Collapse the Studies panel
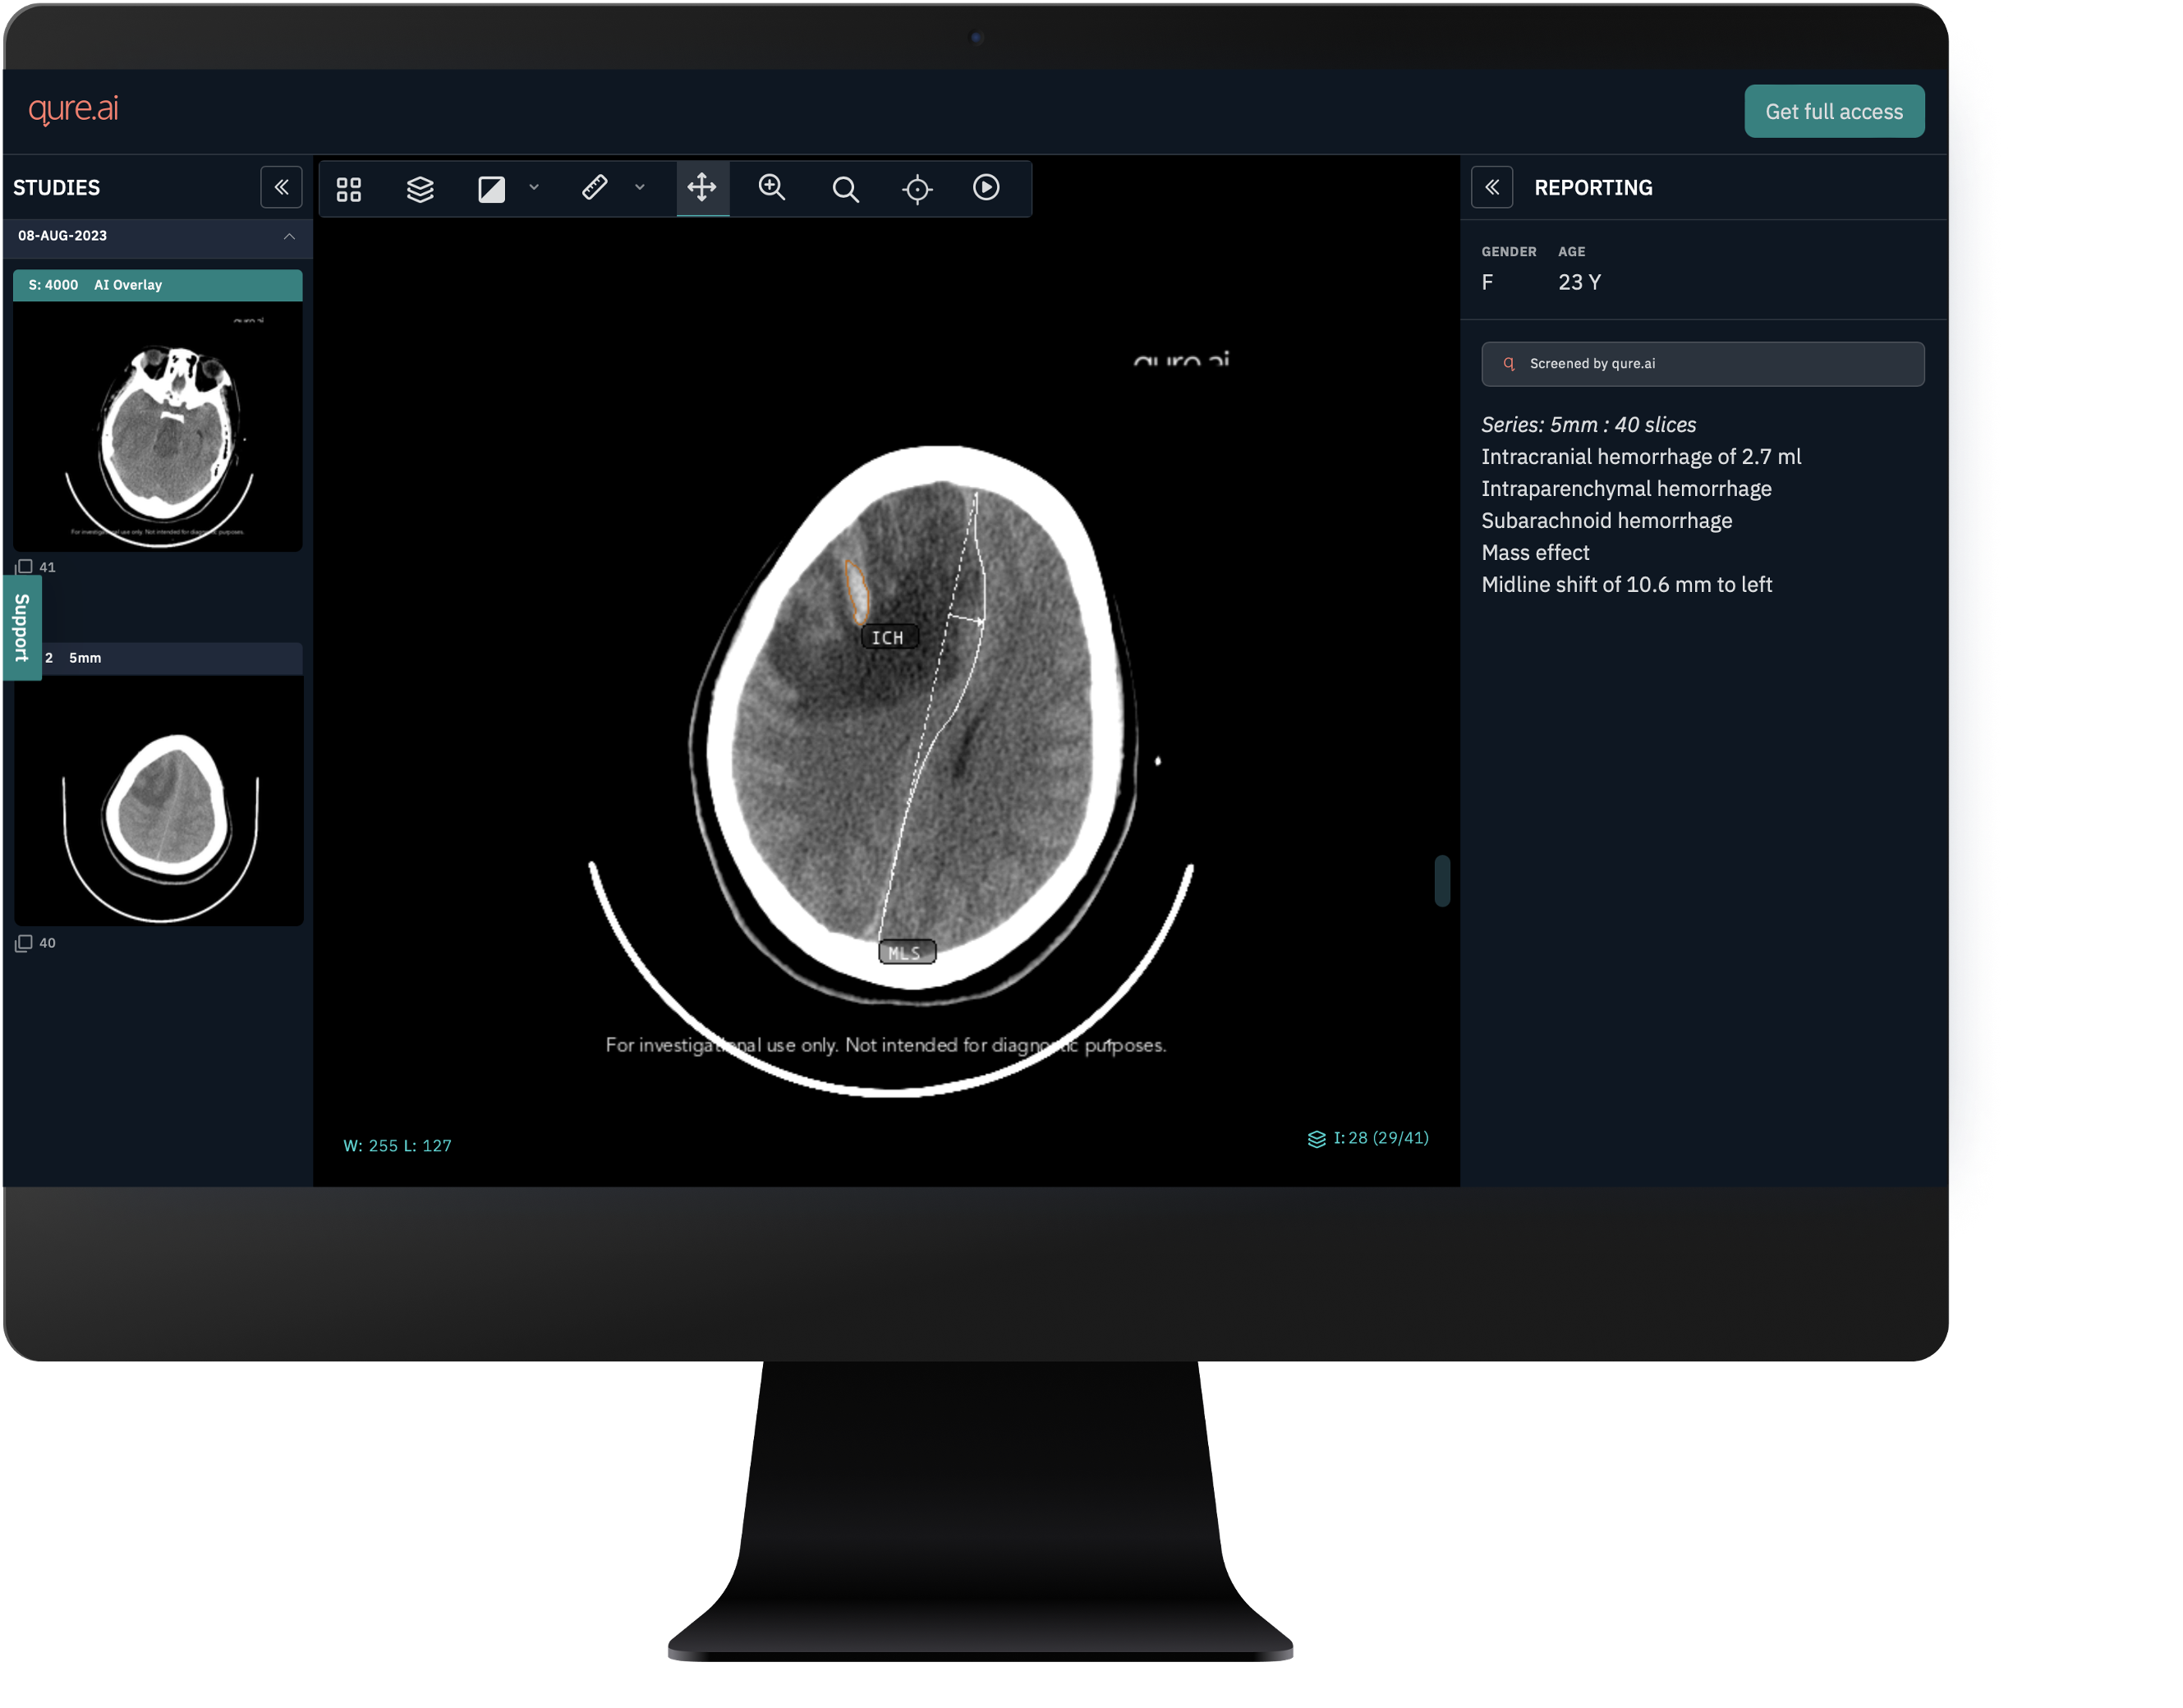Image resolution: width=2183 pixels, height=1708 pixels. pos(281,187)
